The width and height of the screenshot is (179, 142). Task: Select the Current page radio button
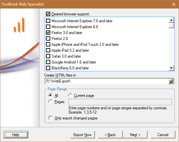tap(70, 95)
